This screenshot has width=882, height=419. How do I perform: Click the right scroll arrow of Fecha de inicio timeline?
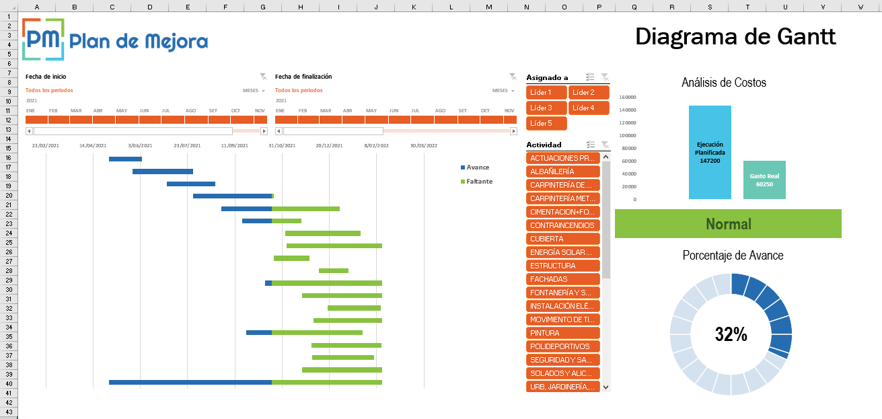click(x=264, y=131)
